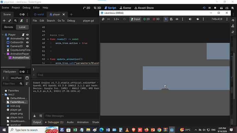Image resolution: width=237 pixels, height=133 pixels.
Task: Clear the output log with broom icon
Action: click(x=34, y=116)
